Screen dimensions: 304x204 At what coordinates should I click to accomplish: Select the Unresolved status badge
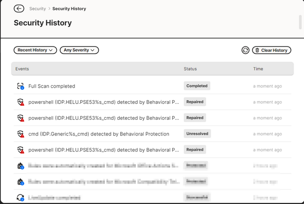(x=197, y=134)
